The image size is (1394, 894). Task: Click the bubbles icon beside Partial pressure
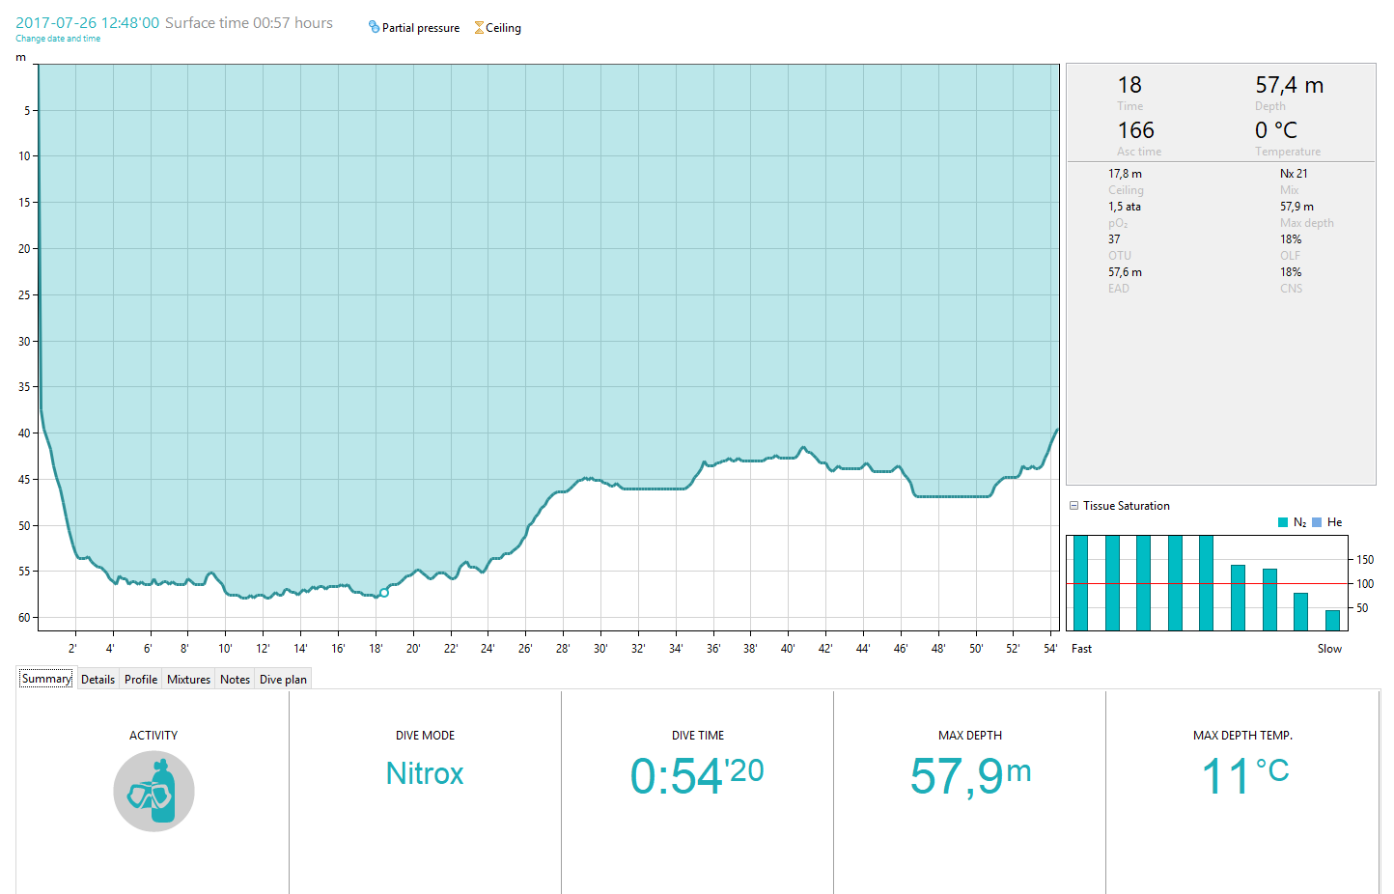click(374, 27)
